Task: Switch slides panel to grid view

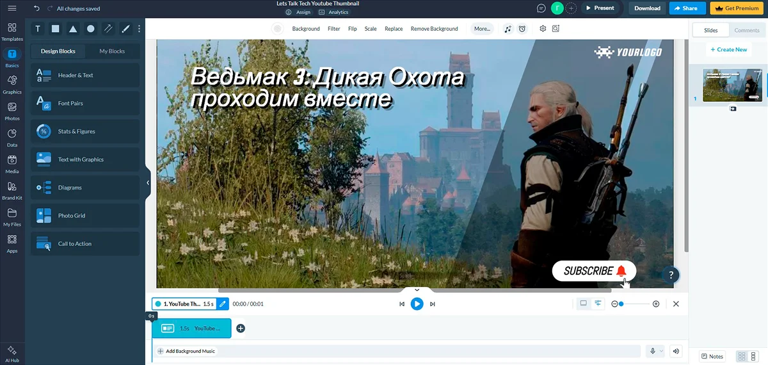Action: coord(741,356)
